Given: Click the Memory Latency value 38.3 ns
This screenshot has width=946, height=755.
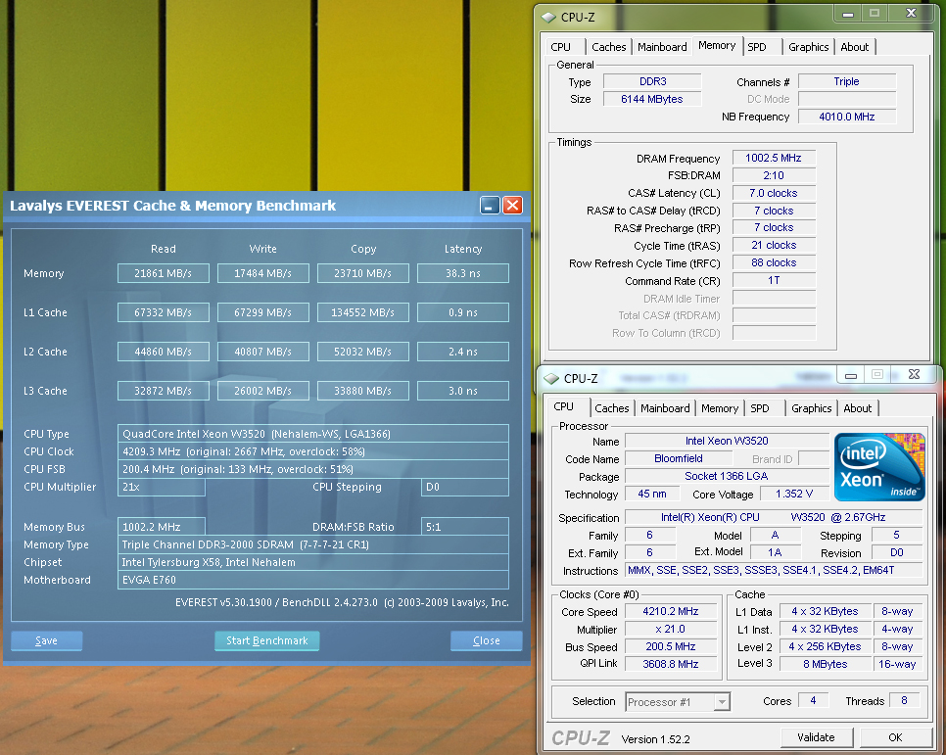Looking at the screenshot, I should pos(463,273).
